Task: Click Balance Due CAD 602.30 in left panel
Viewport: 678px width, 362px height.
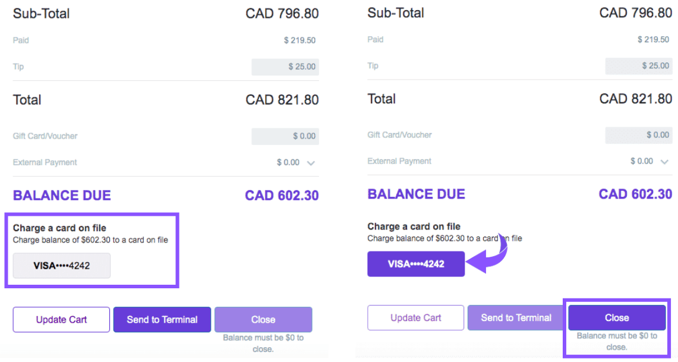Action: pos(282,196)
